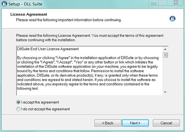
Task: Click the license scrollbar thumb
Action: click(166, 55)
